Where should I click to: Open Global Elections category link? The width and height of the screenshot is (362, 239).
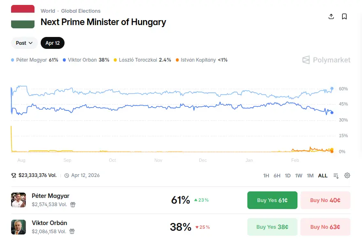pyautogui.click(x=81, y=11)
